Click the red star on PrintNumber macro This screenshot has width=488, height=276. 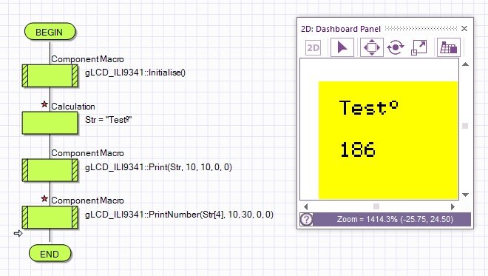pos(44,198)
